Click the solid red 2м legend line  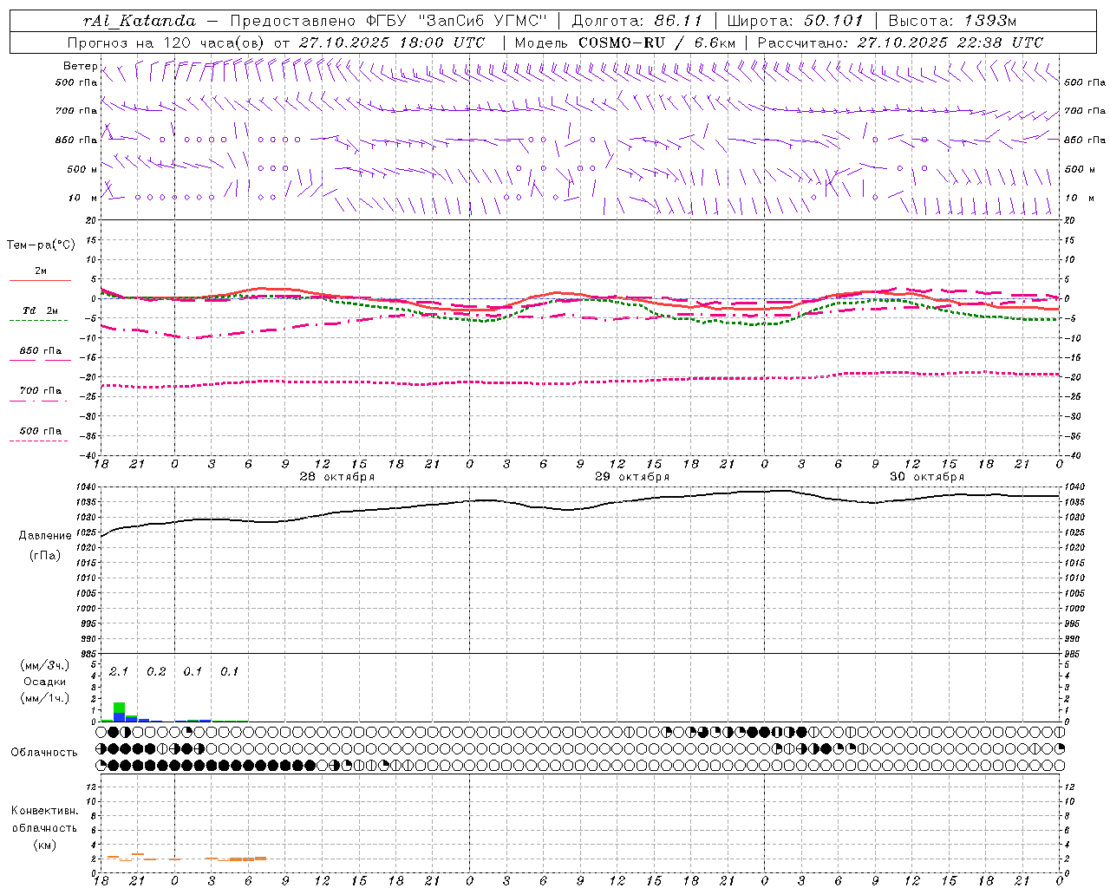(40, 280)
